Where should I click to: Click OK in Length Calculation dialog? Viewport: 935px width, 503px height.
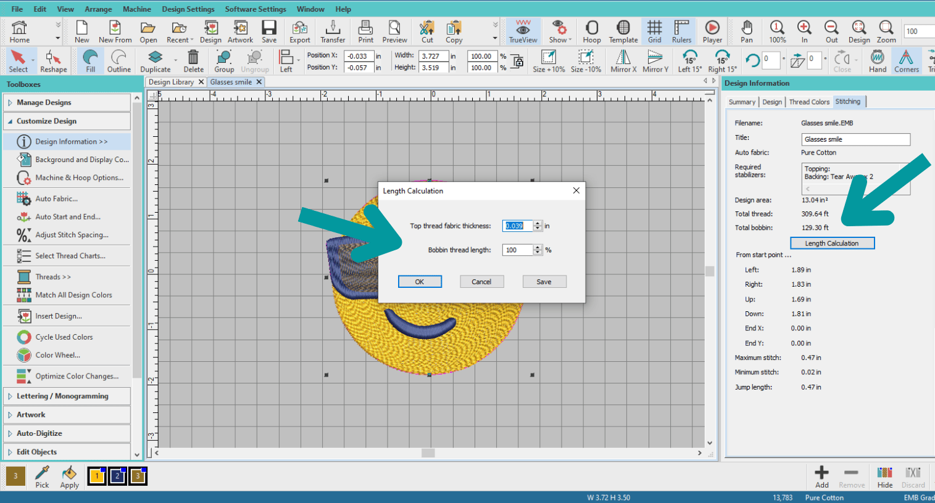(420, 282)
